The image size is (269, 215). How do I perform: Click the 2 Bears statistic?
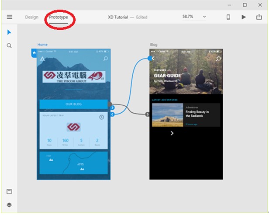(x=97, y=142)
